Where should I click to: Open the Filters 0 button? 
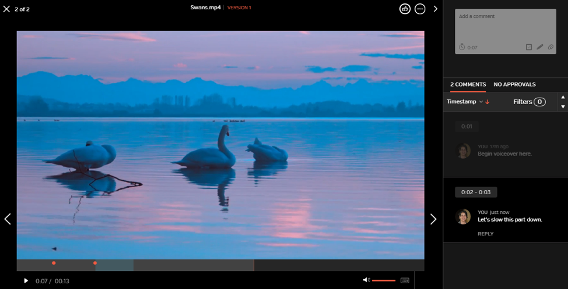click(x=530, y=102)
